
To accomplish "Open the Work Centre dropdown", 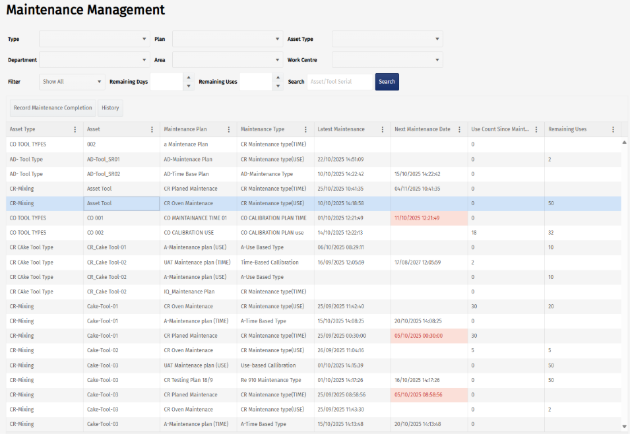I will tap(387, 60).
